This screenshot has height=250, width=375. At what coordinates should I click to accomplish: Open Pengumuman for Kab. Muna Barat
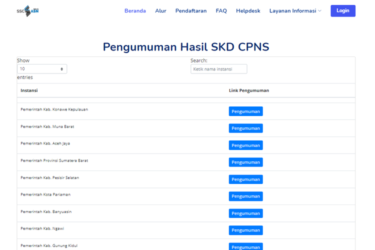245,128
